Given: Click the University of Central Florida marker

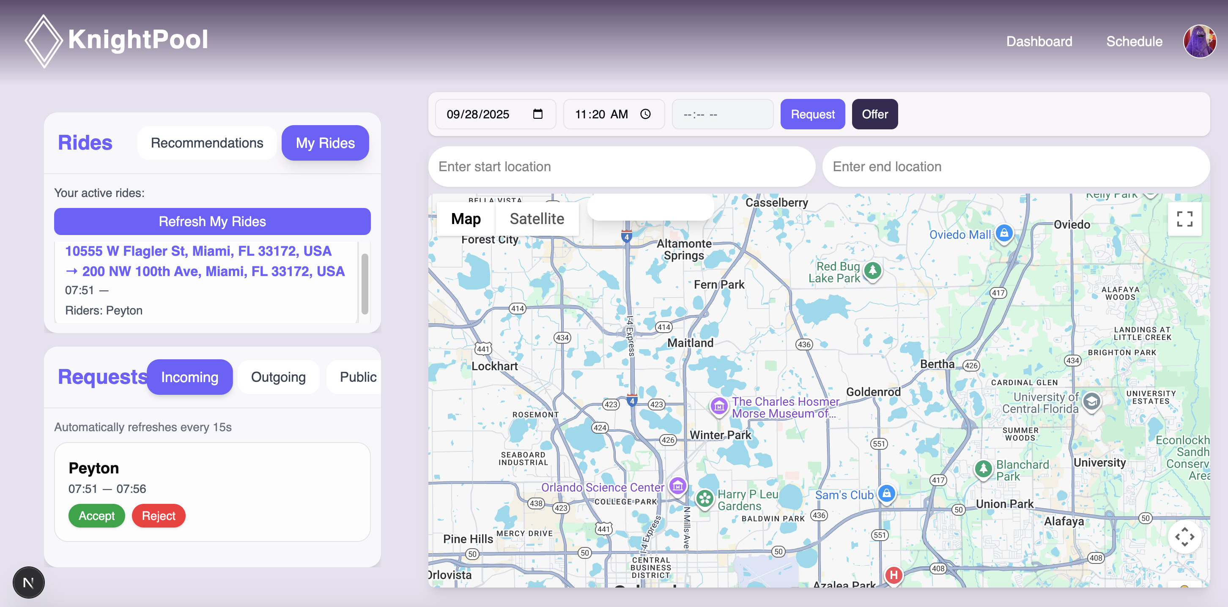Looking at the screenshot, I should (1091, 401).
